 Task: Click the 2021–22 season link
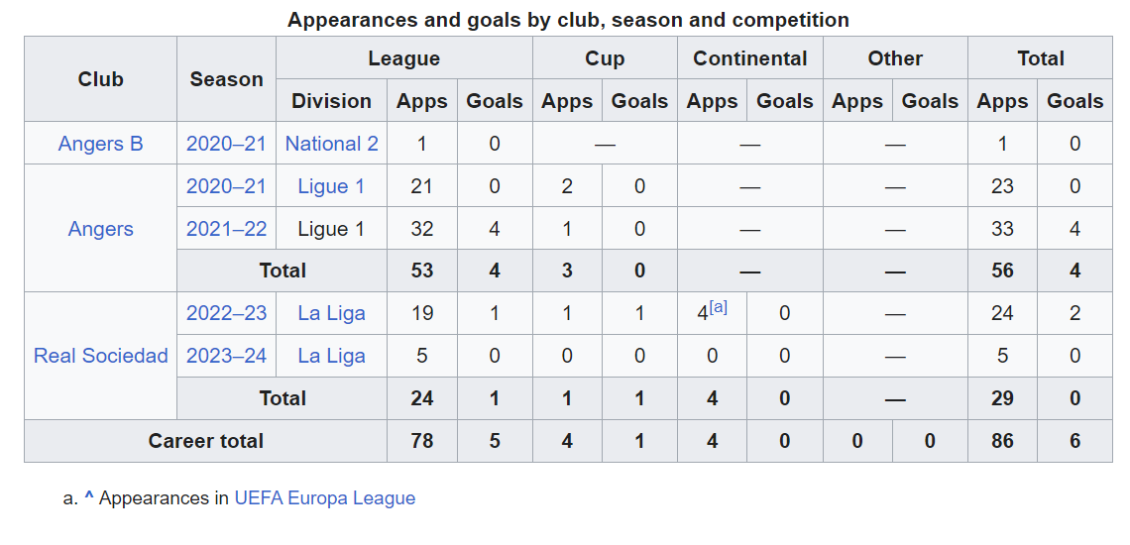click(x=226, y=229)
